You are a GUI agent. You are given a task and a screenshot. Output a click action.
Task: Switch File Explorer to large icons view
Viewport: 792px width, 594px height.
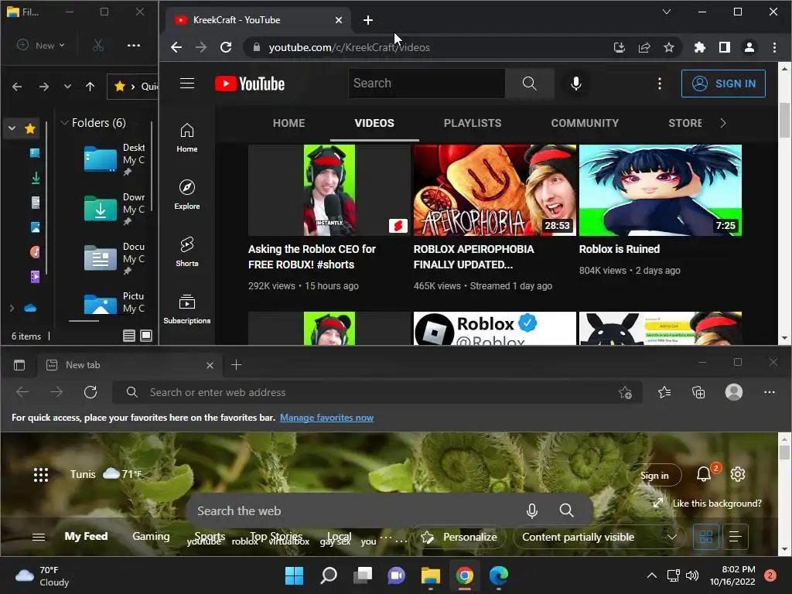point(146,336)
